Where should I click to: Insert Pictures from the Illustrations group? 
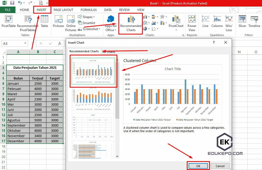click(58, 23)
